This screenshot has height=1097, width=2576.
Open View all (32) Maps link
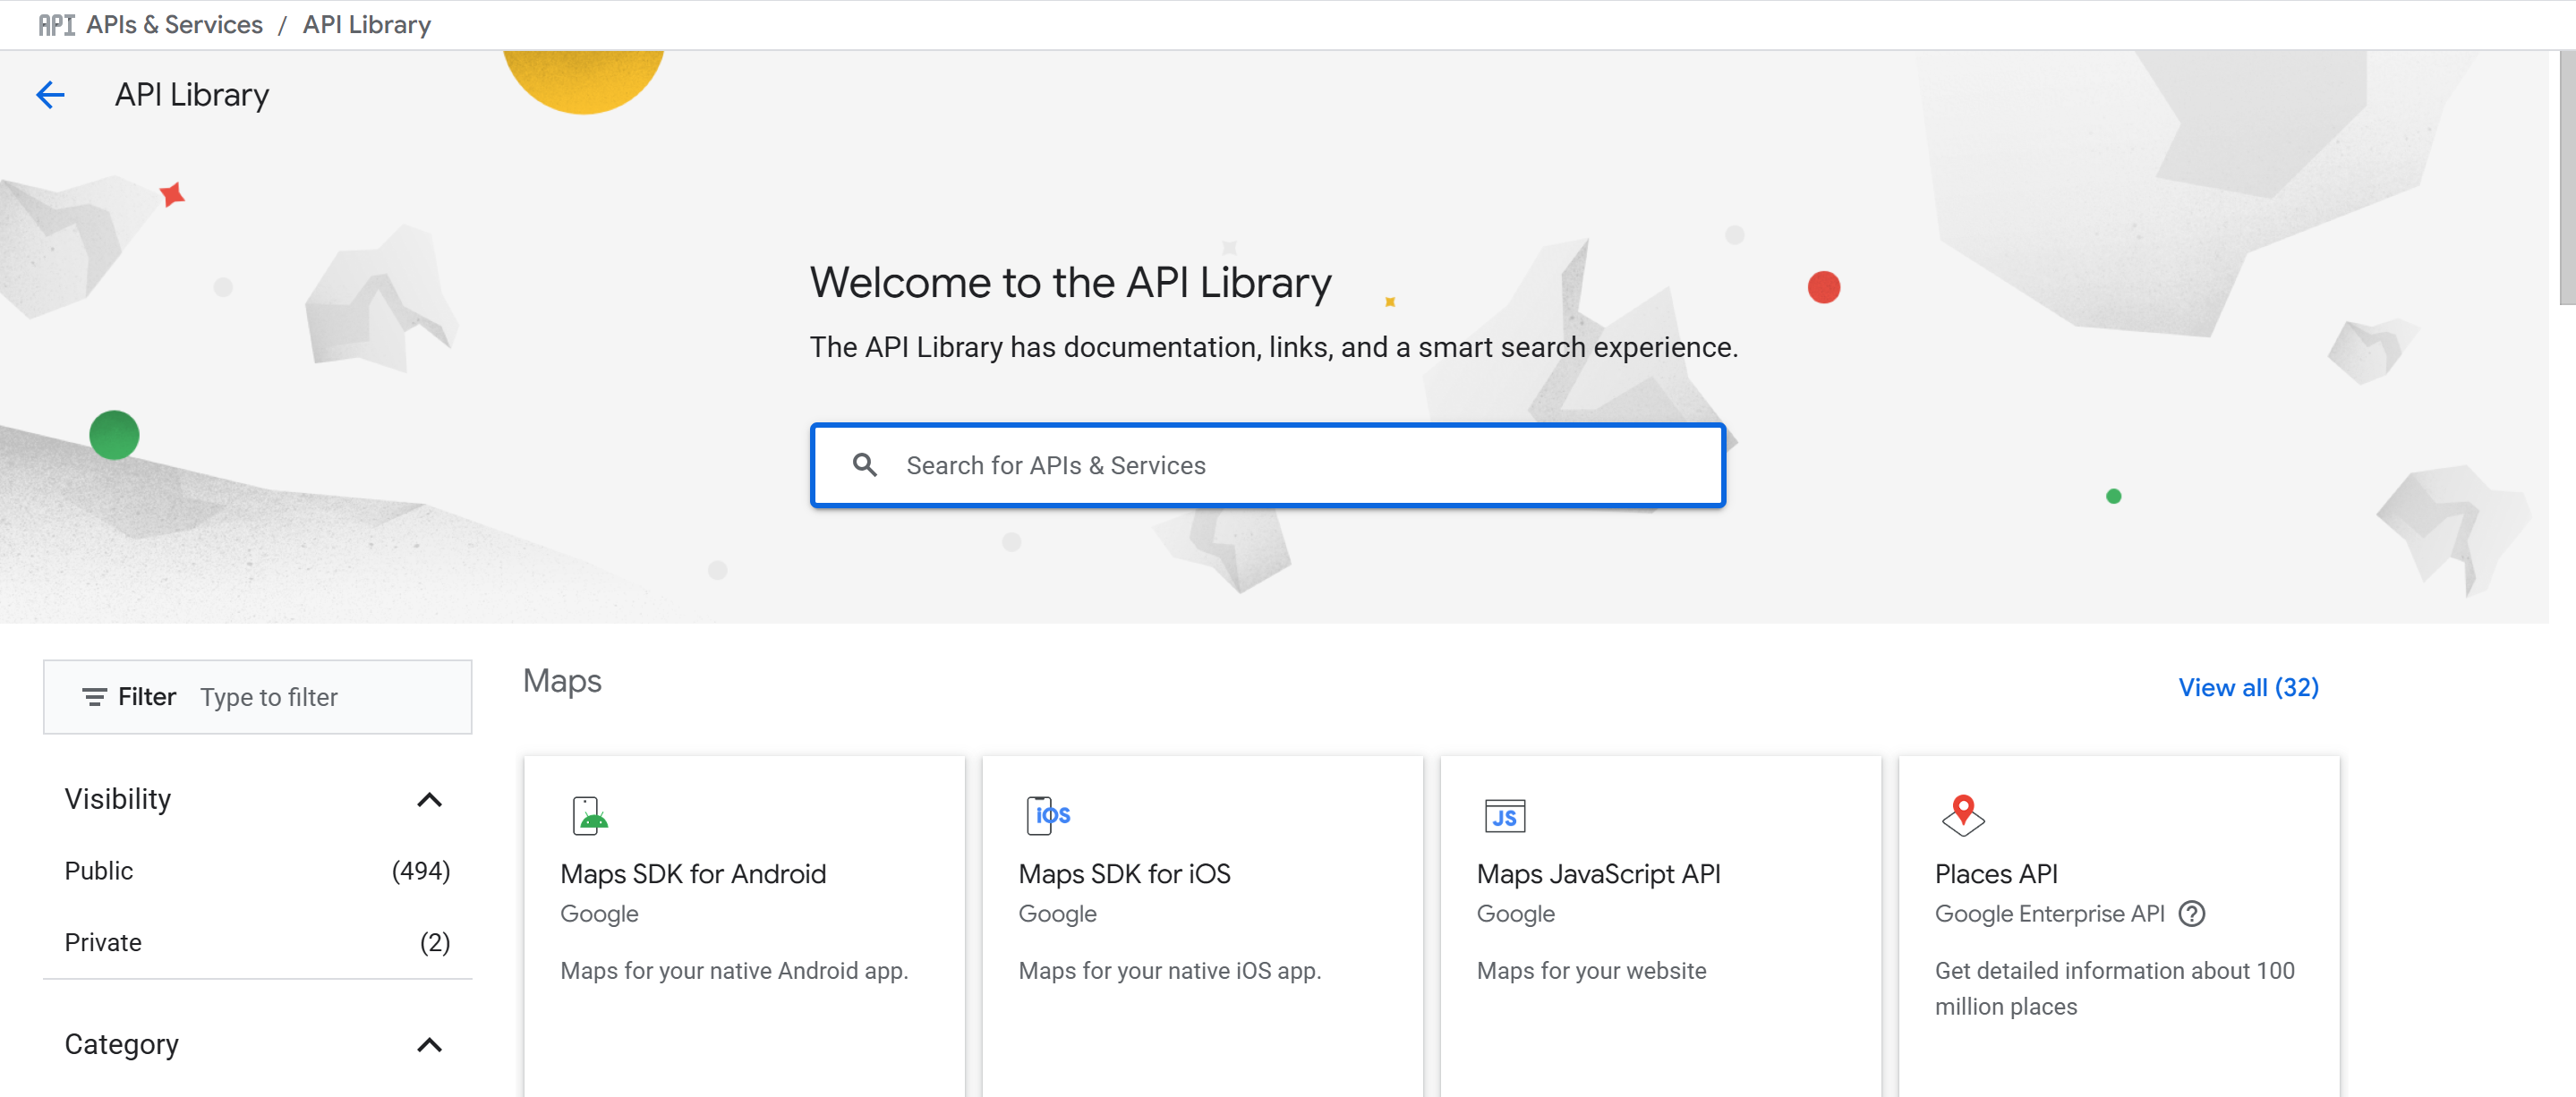coord(2247,687)
